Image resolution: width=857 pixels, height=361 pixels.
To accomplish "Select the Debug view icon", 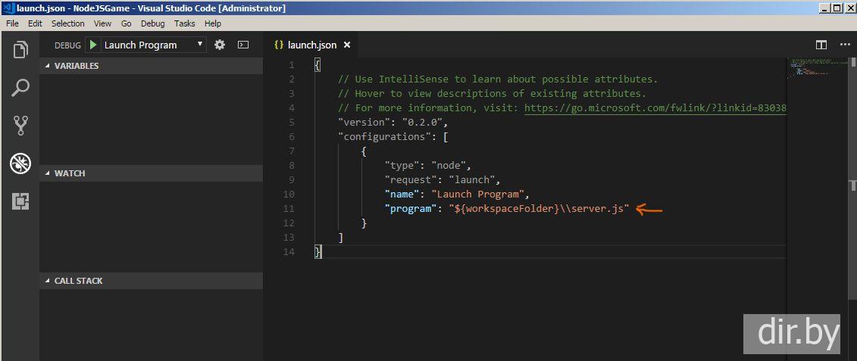I will click(x=20, y=163).
